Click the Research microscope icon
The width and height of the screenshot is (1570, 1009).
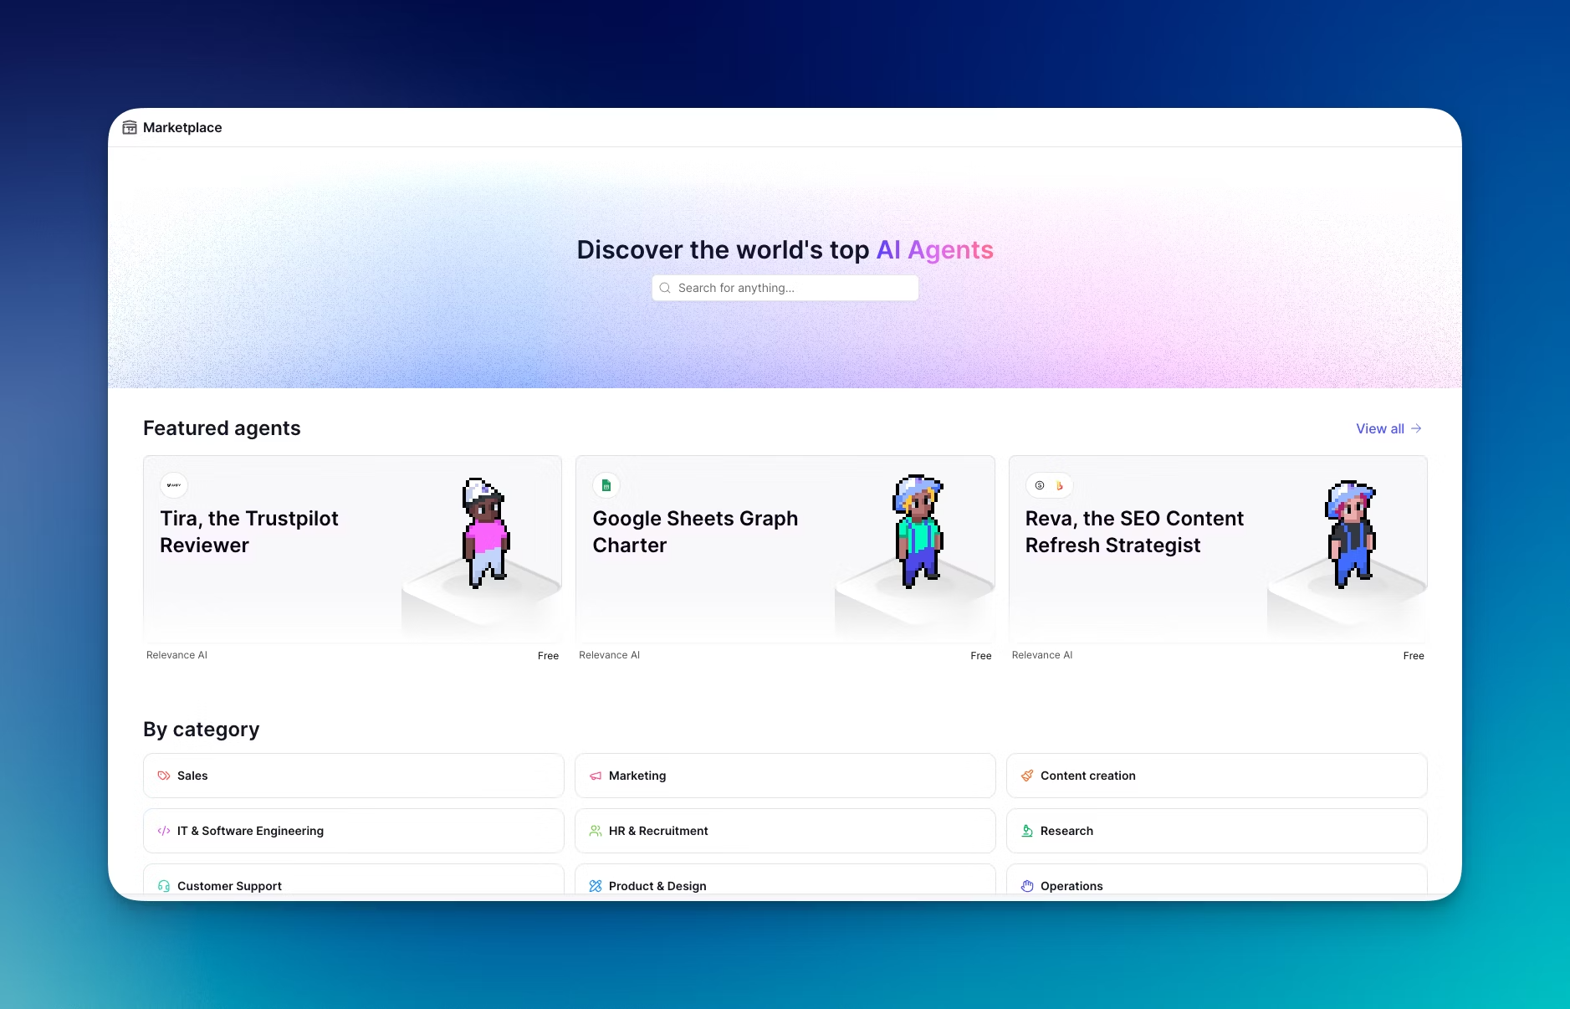coord(1028,831)
